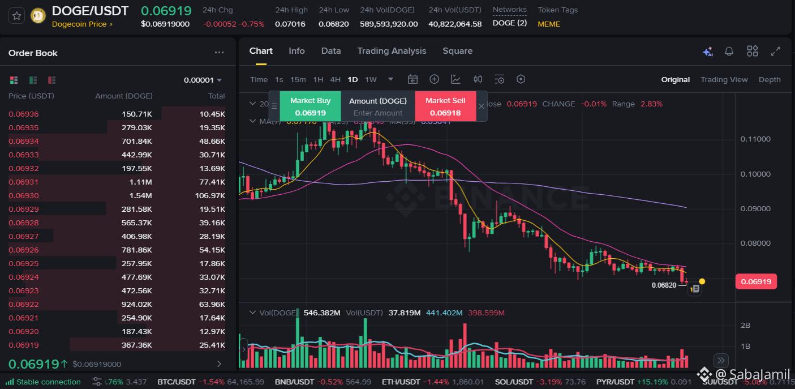The height and width of the screenshot is (389, 795).
Task: Select the 15m chart interval
Action: 298,79
